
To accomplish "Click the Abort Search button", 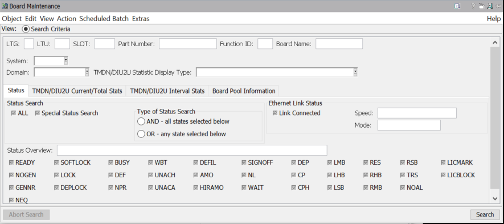I will click(26, 215).
